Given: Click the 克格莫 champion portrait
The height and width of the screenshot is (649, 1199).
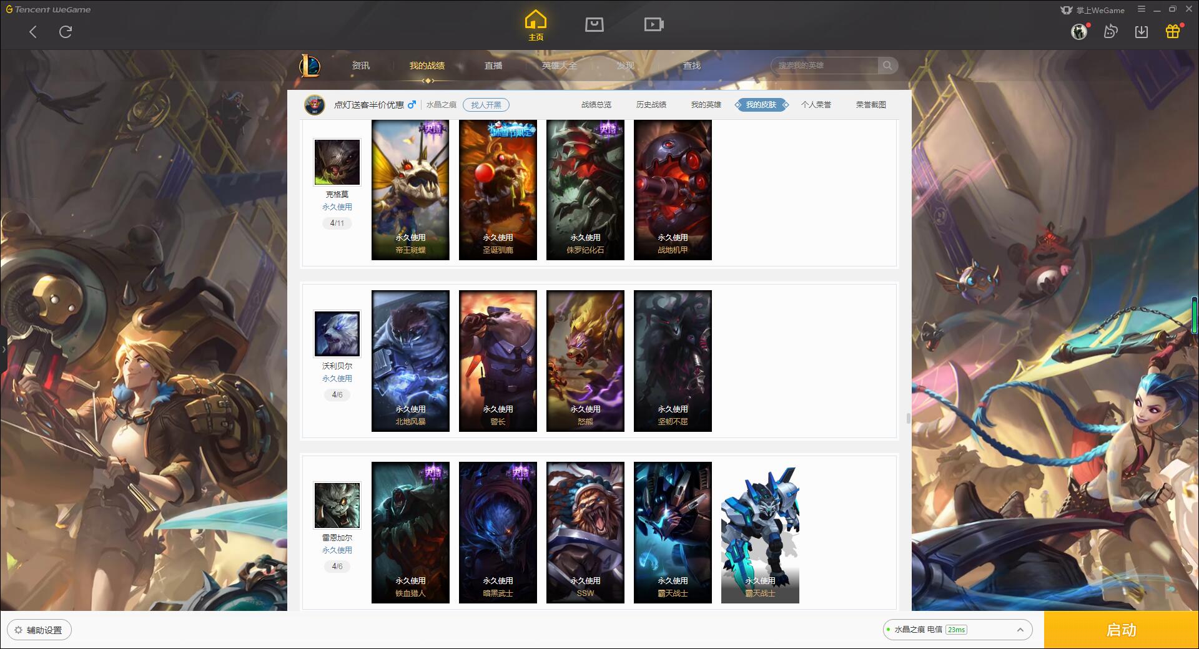Looking at the screenshot, I should click(337, 162).
